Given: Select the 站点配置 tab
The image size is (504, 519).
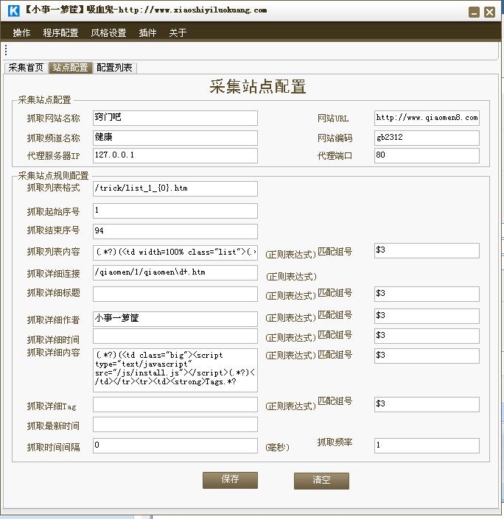Looking at the screenshot, I should pyautogui.click(x=70, y=68).
